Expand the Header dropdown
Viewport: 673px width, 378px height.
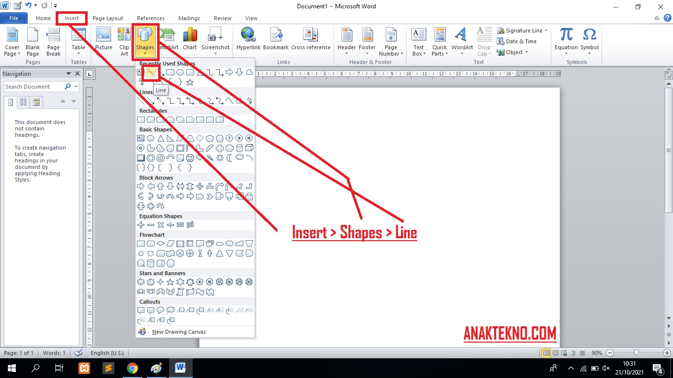coord(346,42)
